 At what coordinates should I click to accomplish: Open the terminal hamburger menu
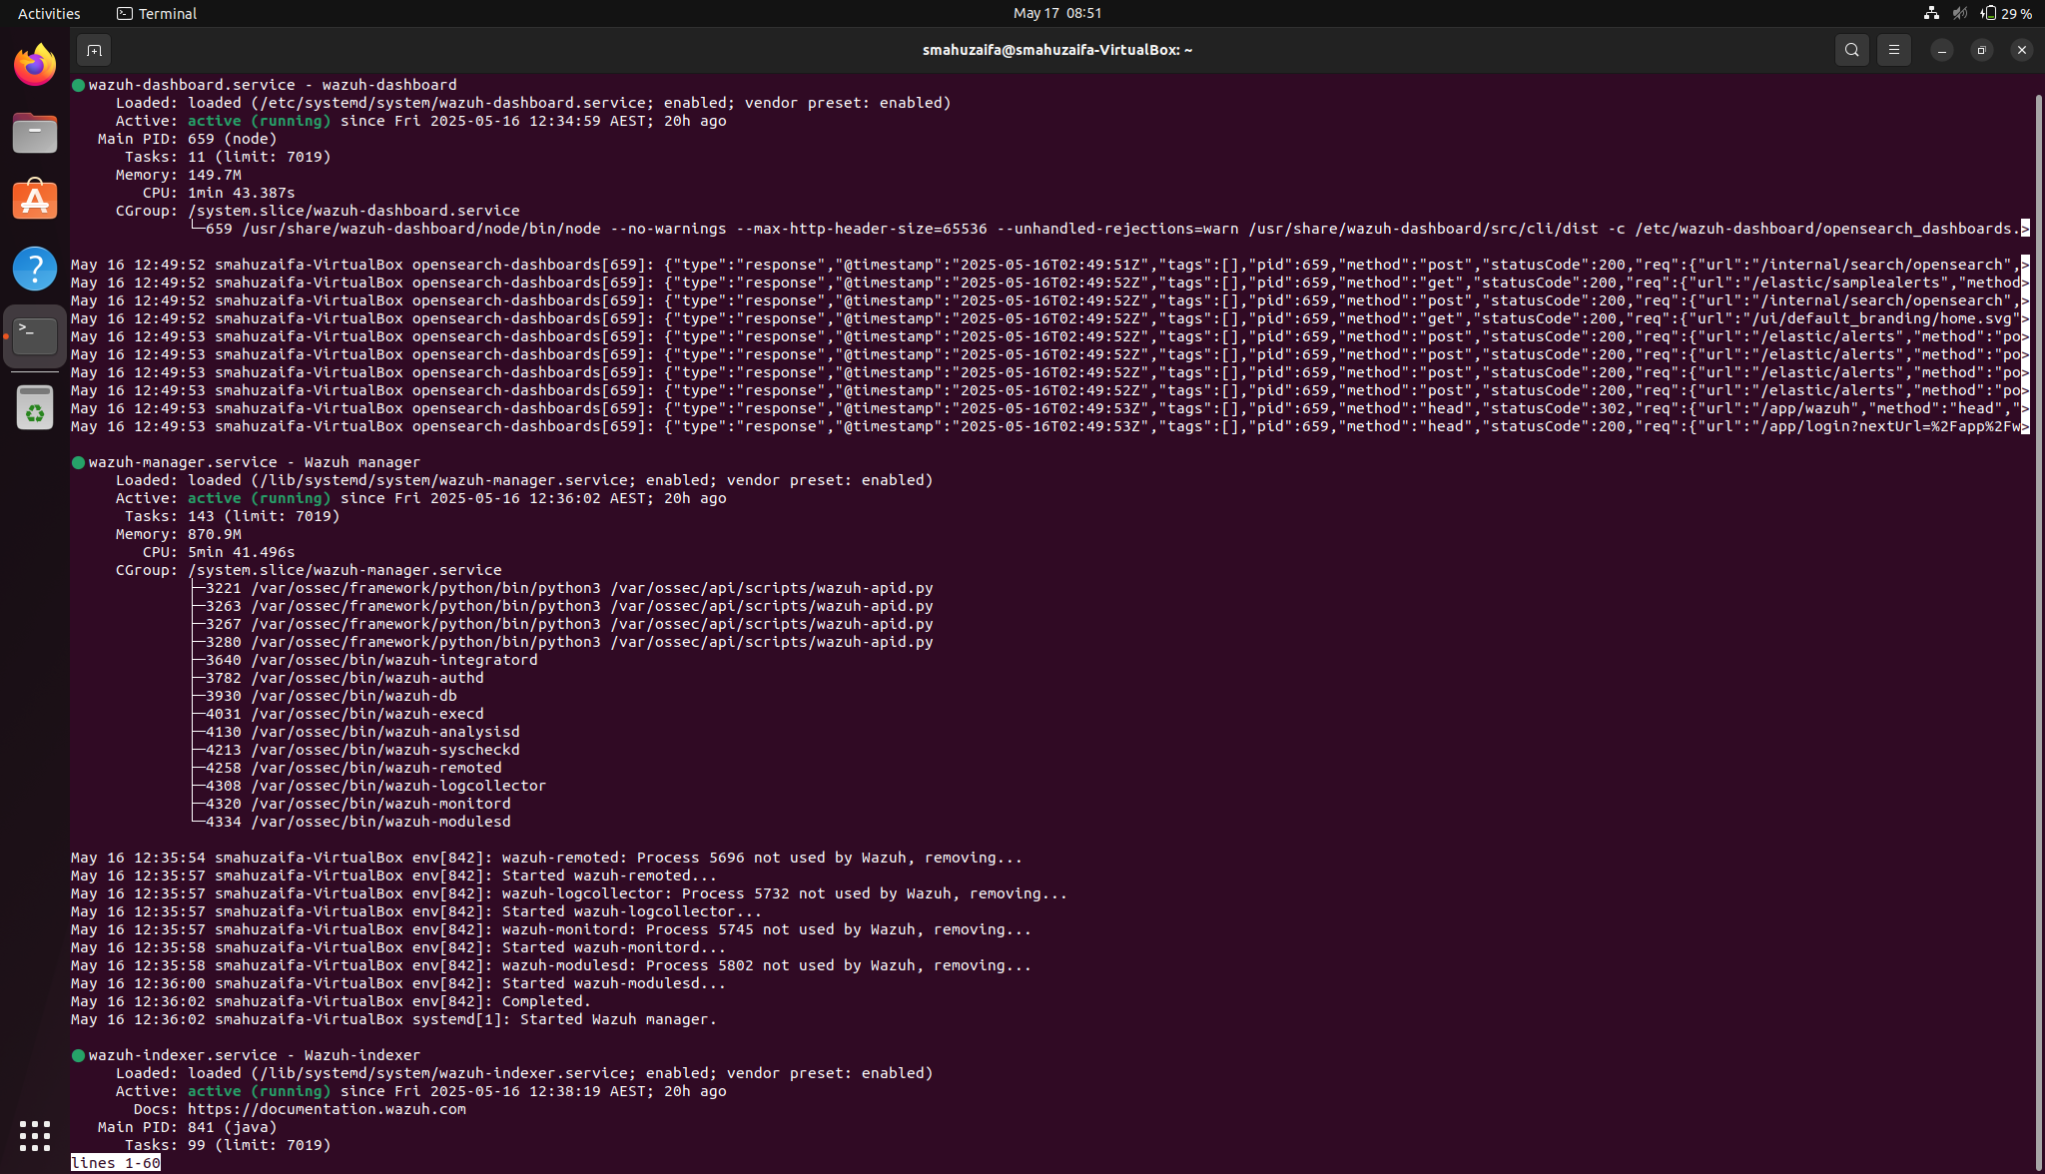1894,50
